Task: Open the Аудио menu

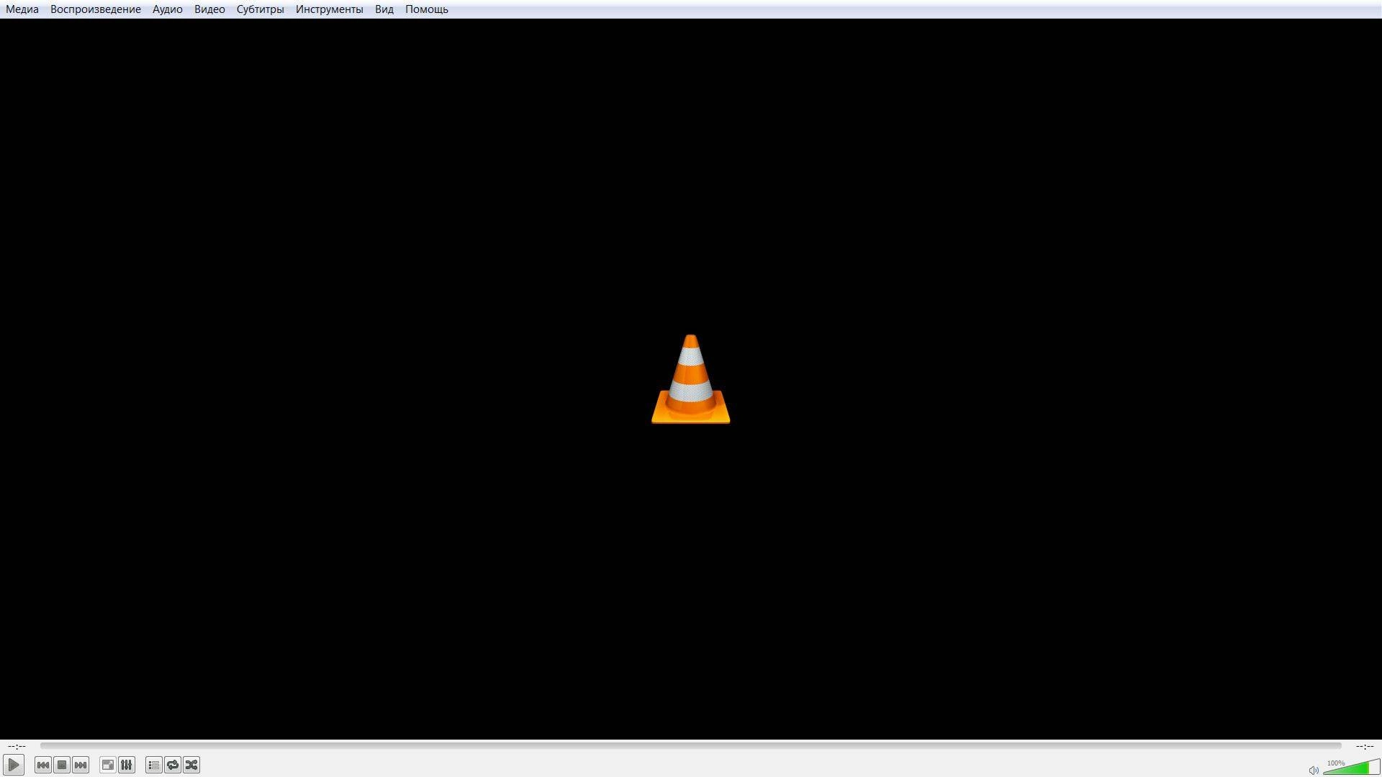Action: [x=168, y=9]
